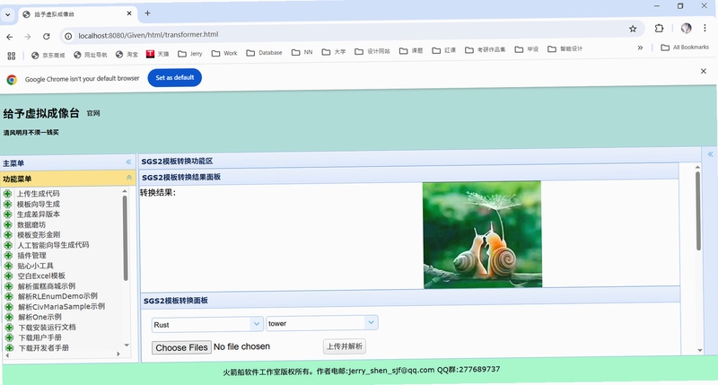Reload the page with the refresh icon
This screenshot has height=385, width=718.
(x=47, y=36)
